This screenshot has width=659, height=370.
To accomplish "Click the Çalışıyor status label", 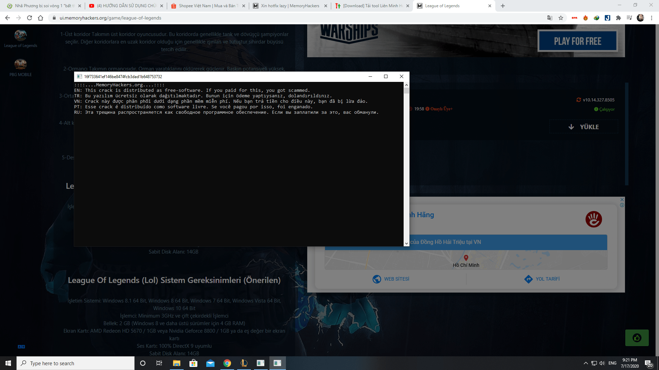I will coord(607,109).
